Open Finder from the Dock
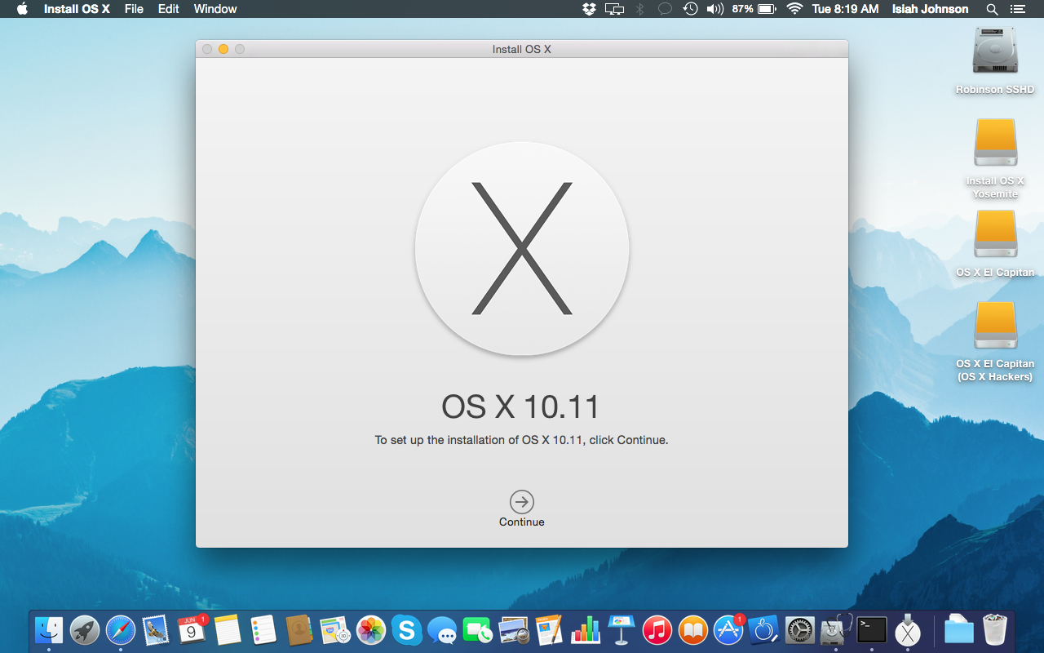 point(49,629)
